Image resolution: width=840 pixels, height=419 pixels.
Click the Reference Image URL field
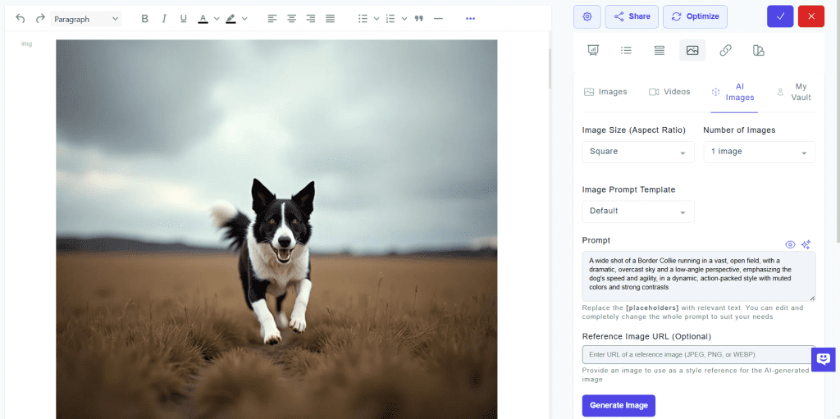point(697,354)
